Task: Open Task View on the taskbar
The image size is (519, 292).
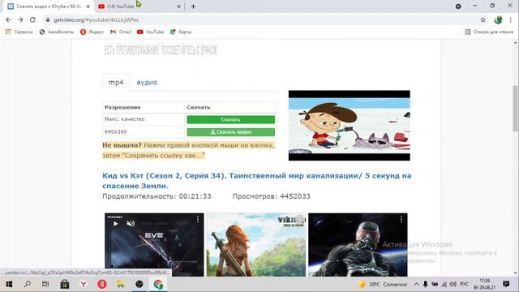Action: point(45,285)
